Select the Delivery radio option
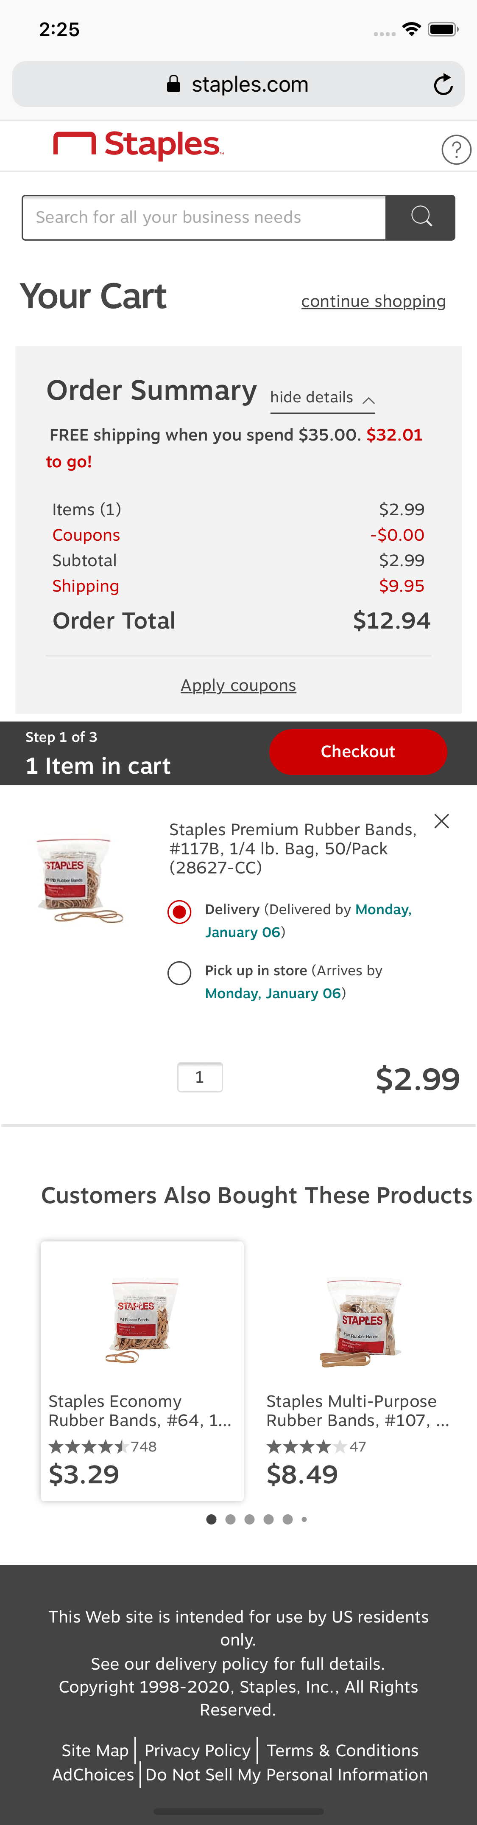Viewport: 477px width, 1825px height. (180, 912)
